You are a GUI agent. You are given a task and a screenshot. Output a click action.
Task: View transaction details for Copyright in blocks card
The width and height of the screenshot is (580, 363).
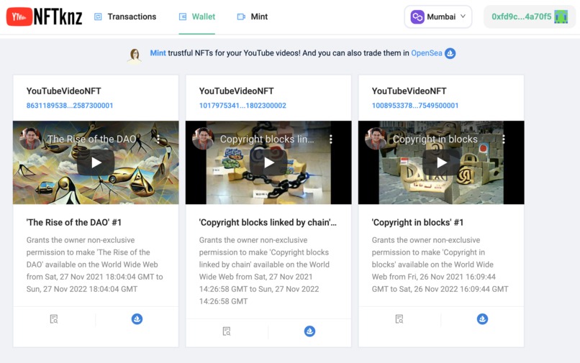click(399, 319)
